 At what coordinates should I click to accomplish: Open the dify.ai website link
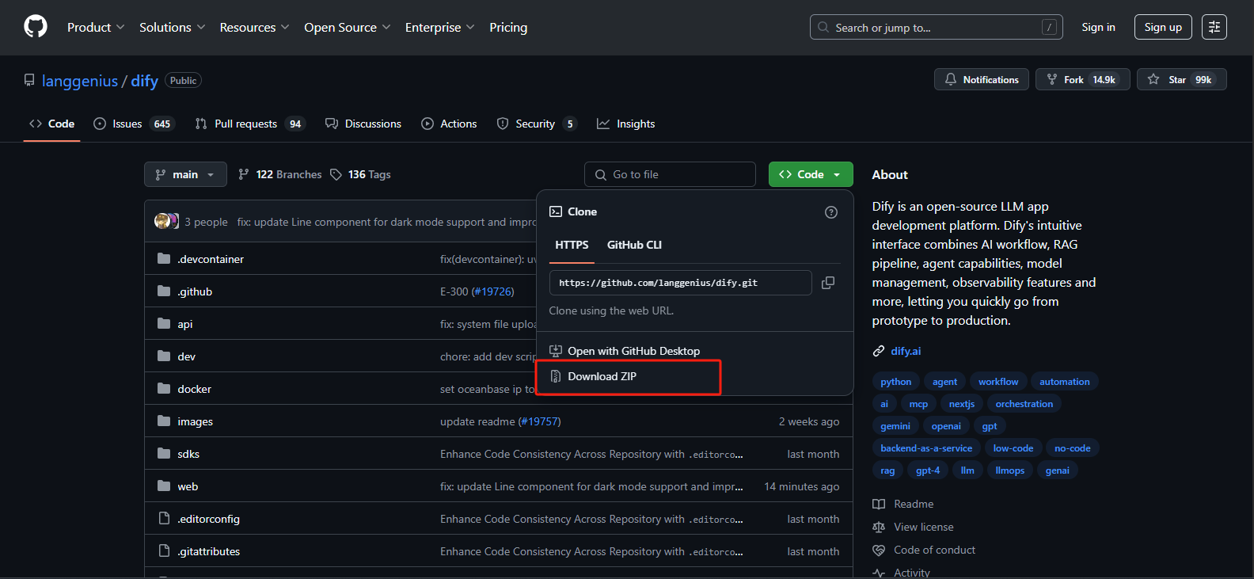click(x=906, y=351)
